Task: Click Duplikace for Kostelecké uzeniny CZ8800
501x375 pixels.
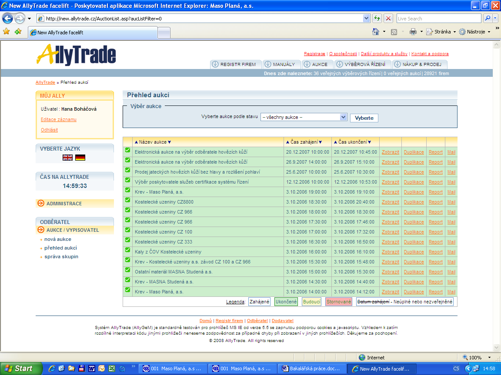Action: click(x=414, y=202)
